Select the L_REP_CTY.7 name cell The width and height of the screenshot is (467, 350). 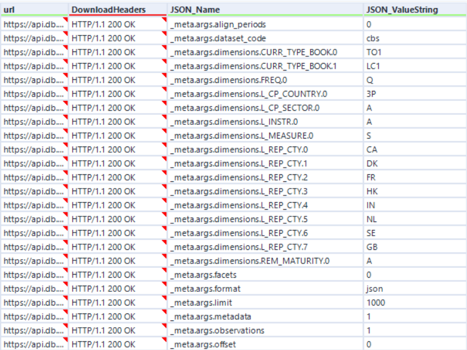265,247
